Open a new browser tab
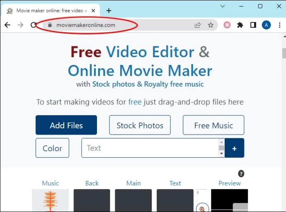Screen dimensions: 286x212 [109, 11]
